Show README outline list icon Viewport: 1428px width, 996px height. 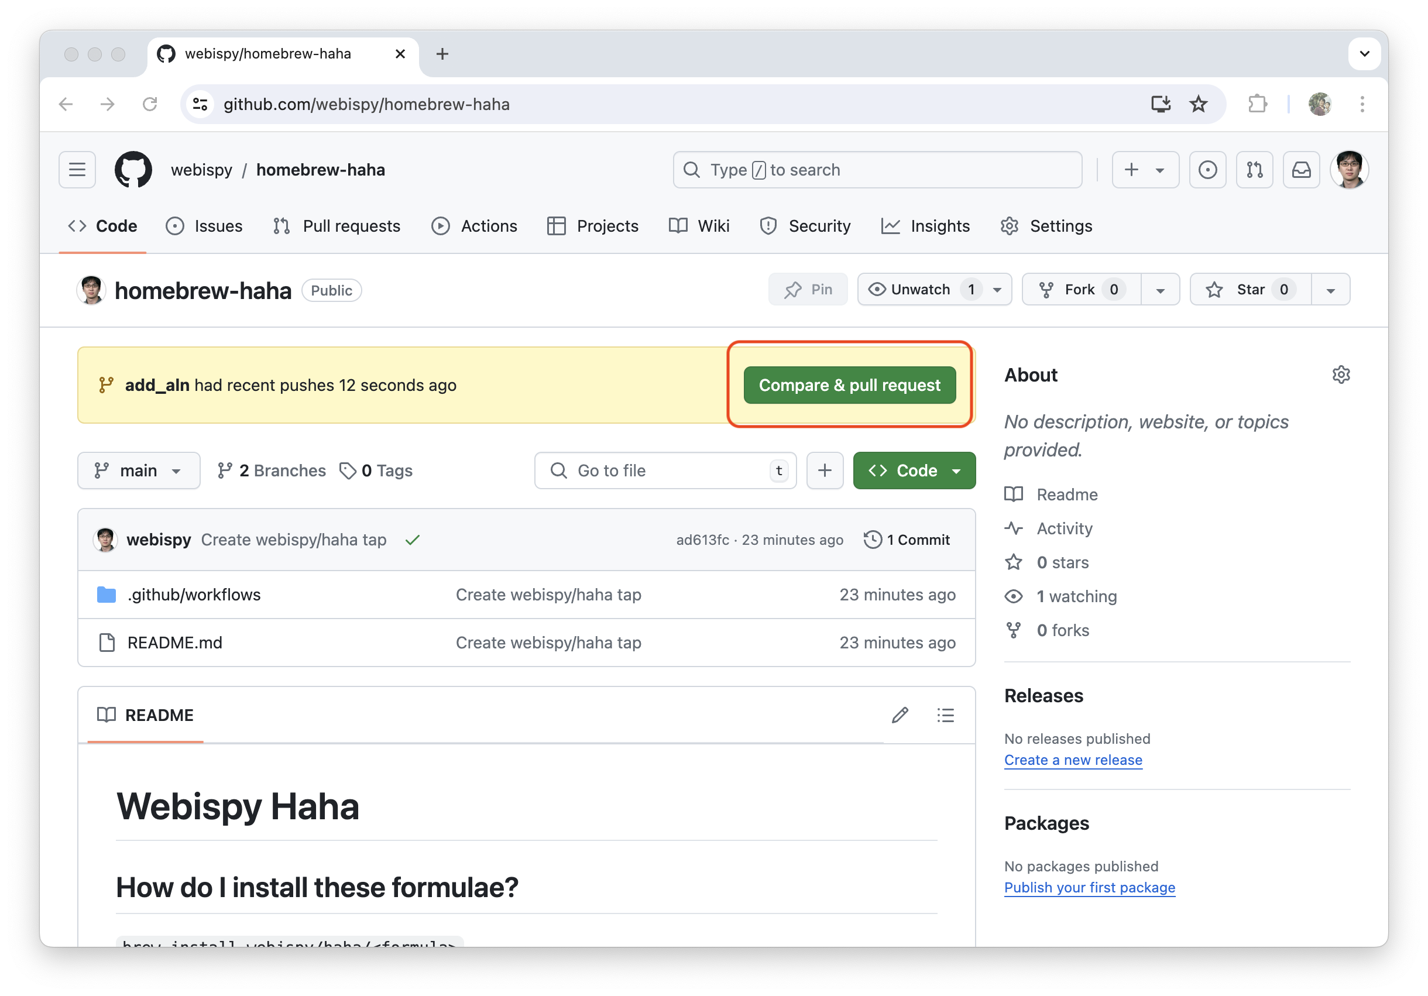[945, 715]
